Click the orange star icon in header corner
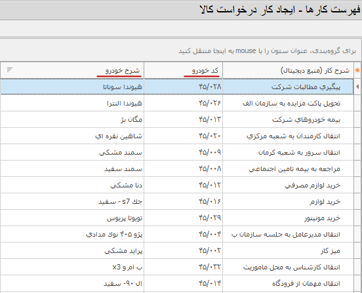 [357, 70]
